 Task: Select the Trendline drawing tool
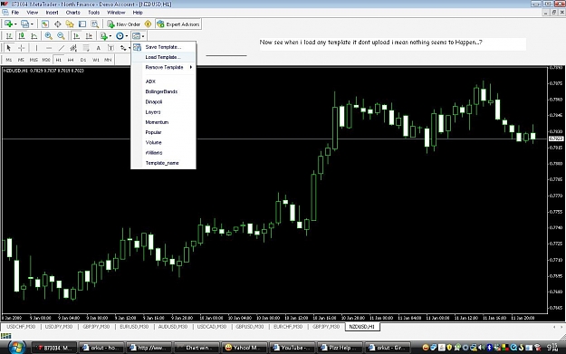point(62,48)
